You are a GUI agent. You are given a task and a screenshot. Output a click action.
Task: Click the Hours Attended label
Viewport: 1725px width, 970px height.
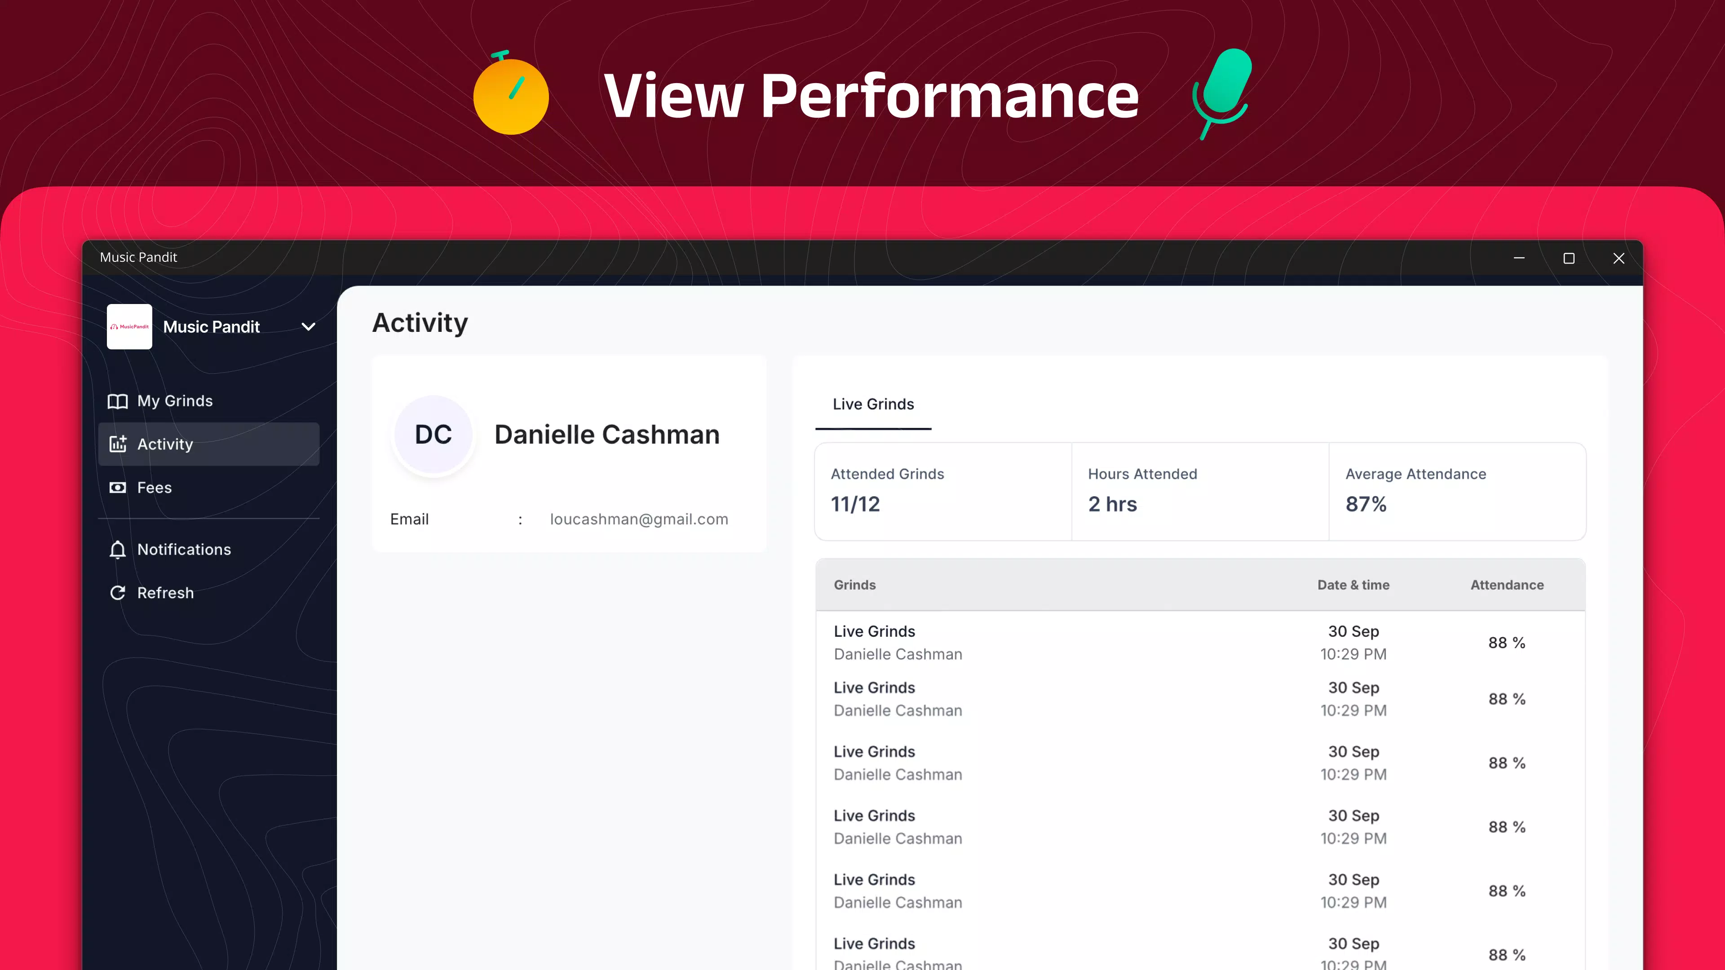coord(1142,474)
